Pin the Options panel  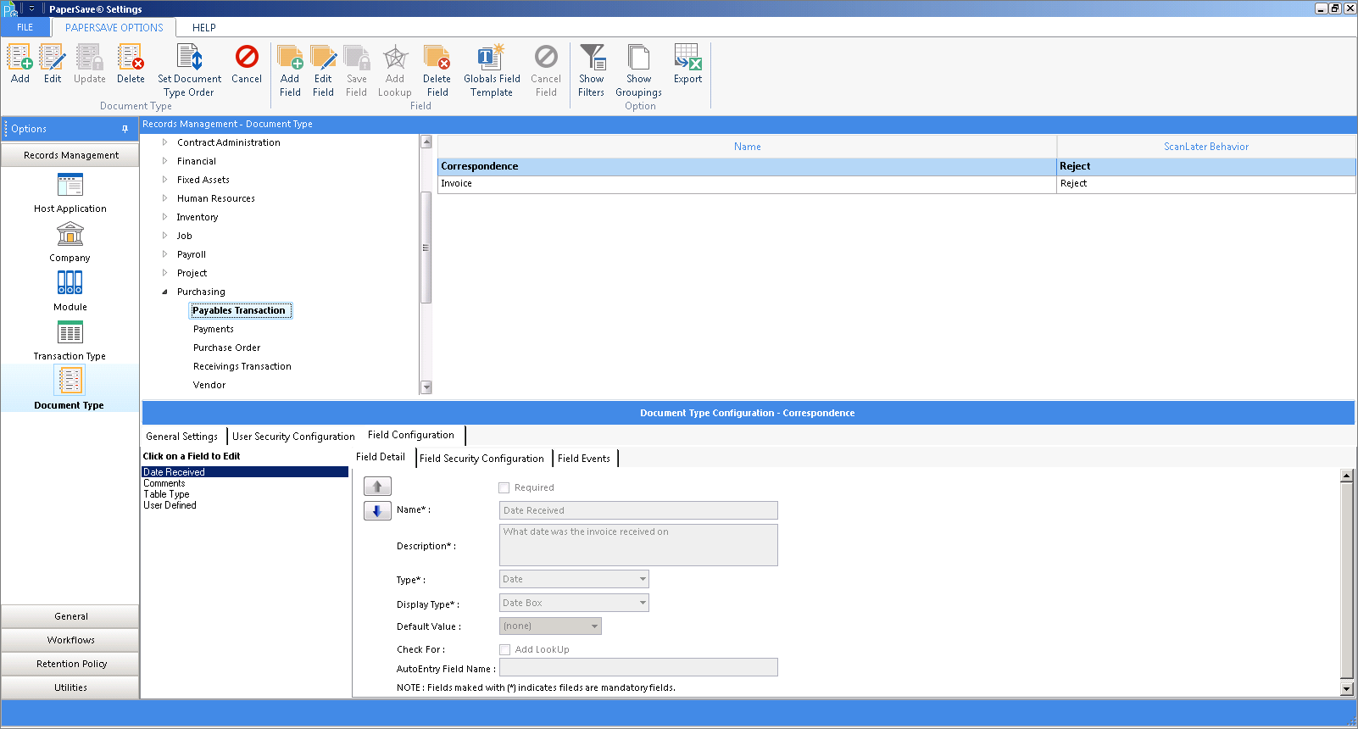(x=125, y=129)
